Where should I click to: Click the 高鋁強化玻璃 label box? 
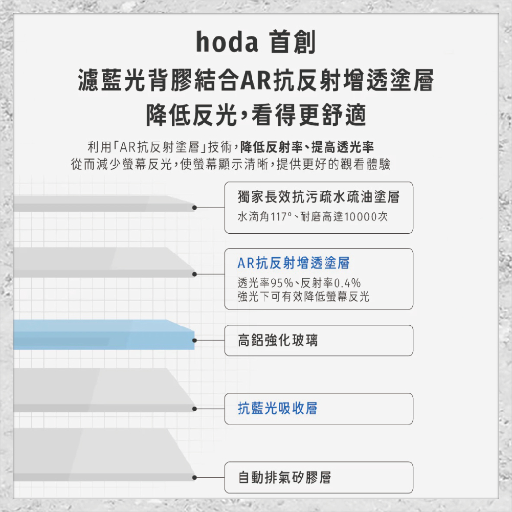point(319,340)
